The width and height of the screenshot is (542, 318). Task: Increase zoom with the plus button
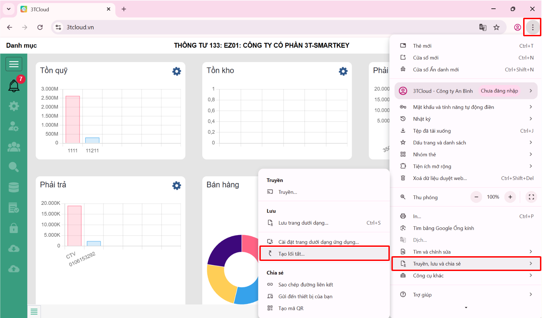510,197
